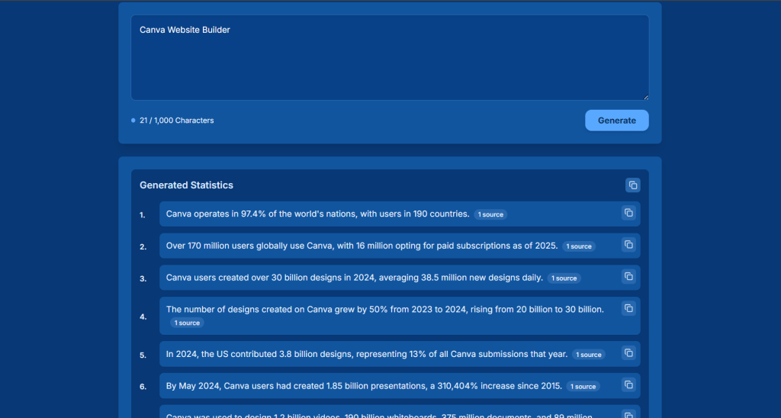
Task: Open source badge for US 13% submissions statistic
Action: tap(589, 355)
